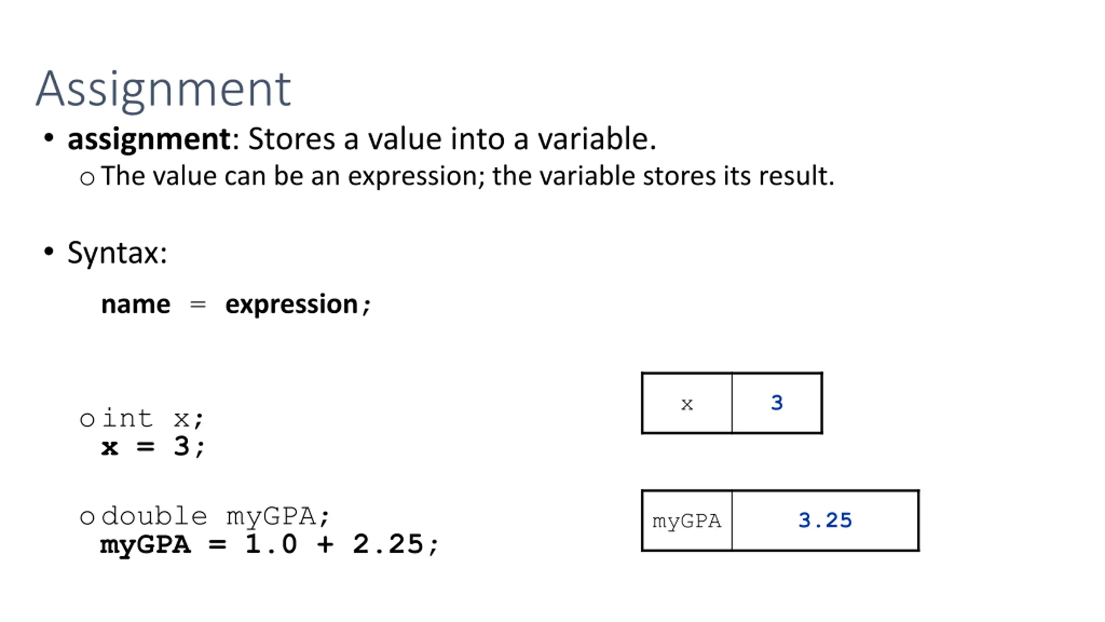This screenshot has height=622, width=1105.
Task: Click the bold "name" in the syntax line
Action: click(136, 305)
